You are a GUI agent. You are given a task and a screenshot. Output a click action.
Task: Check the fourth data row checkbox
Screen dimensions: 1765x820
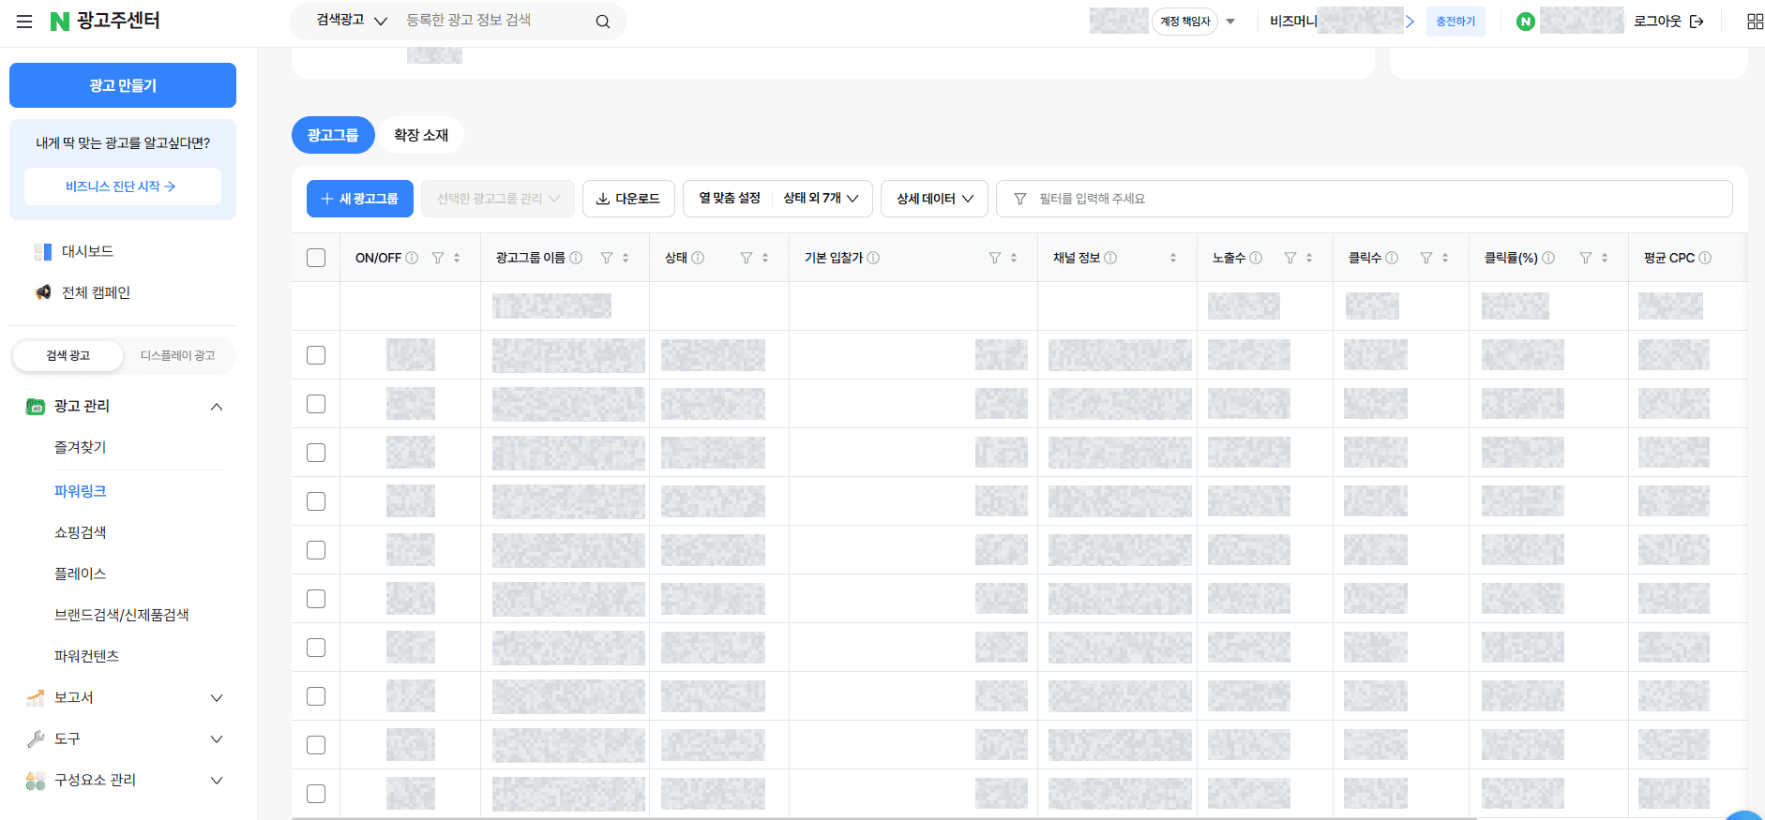[316, 501]
